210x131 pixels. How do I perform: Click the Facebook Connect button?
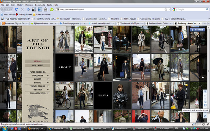click(197, 30)
